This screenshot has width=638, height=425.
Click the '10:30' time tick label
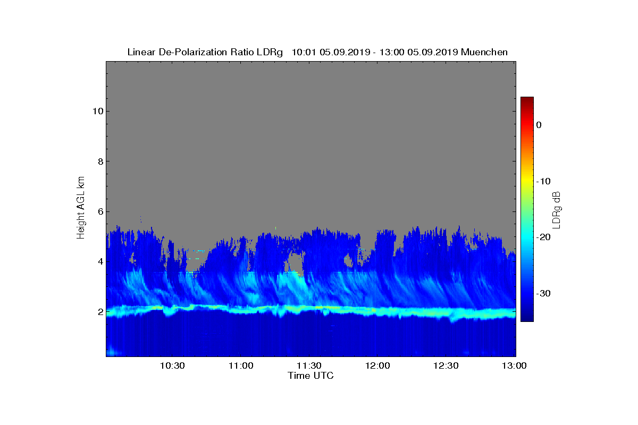(172, 365)
